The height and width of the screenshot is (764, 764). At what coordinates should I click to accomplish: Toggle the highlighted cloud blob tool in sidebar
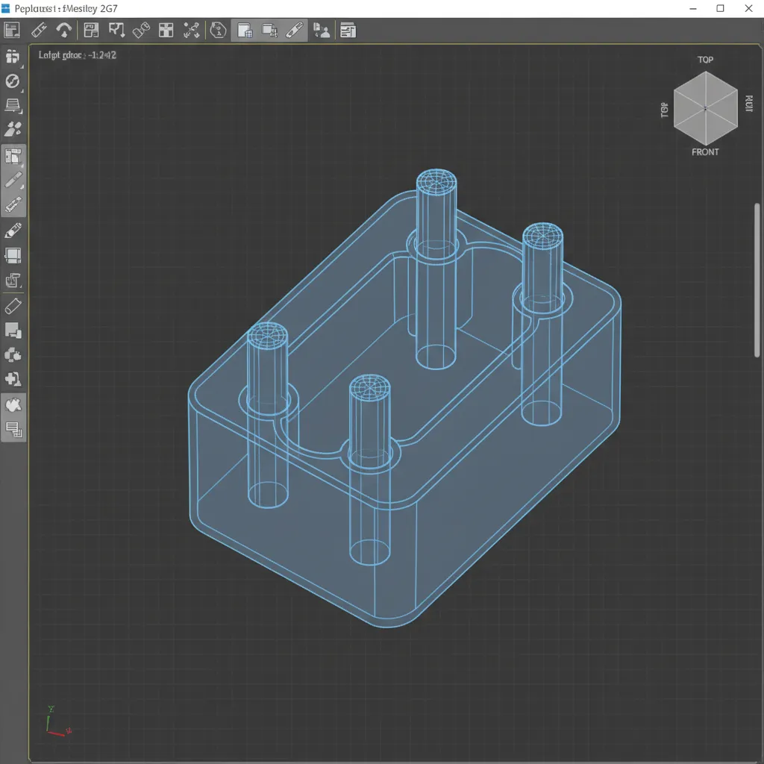13,404
